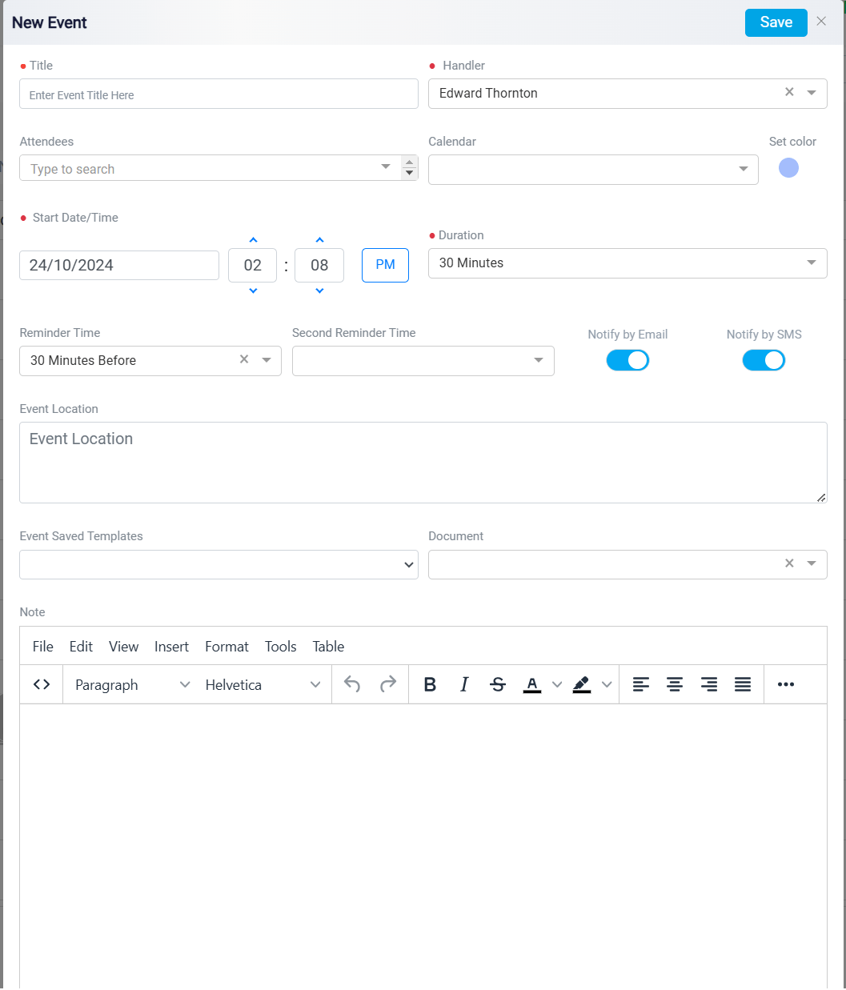Clear the Edward Thornton handler selection

pos(789,93)
